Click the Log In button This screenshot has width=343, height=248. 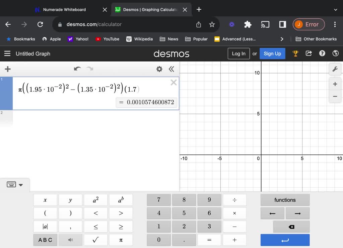tap(238, 53)
